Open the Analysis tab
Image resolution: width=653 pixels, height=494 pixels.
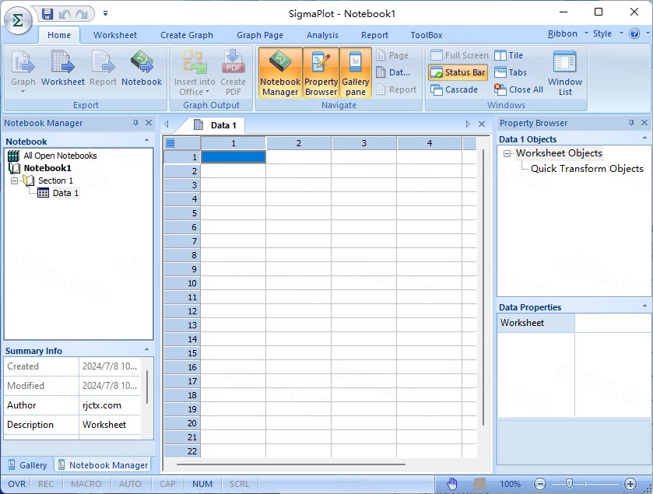[x=322, y=35]
